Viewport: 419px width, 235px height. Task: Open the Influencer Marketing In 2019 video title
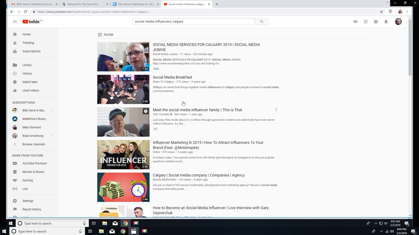pyautogui.click(x=208, y=145)
